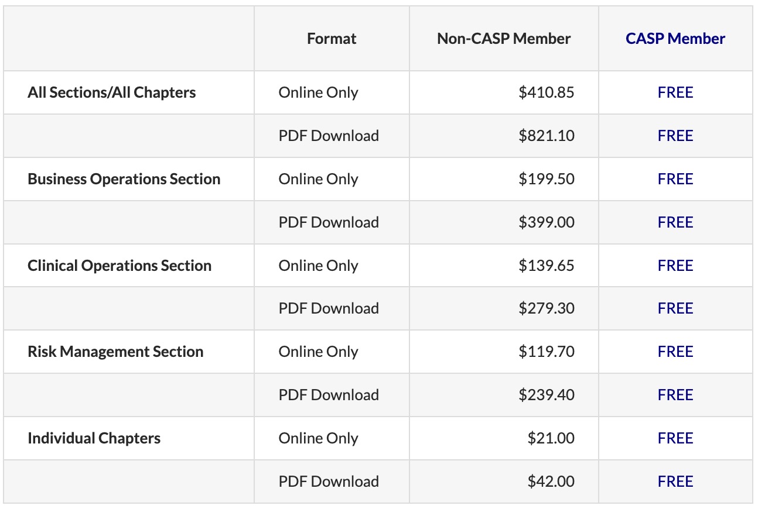This screenshot has width=758, height=509.
Task: Select FREE link for Individual Chapters PDF Download
Action: click(x=675, y=482)
